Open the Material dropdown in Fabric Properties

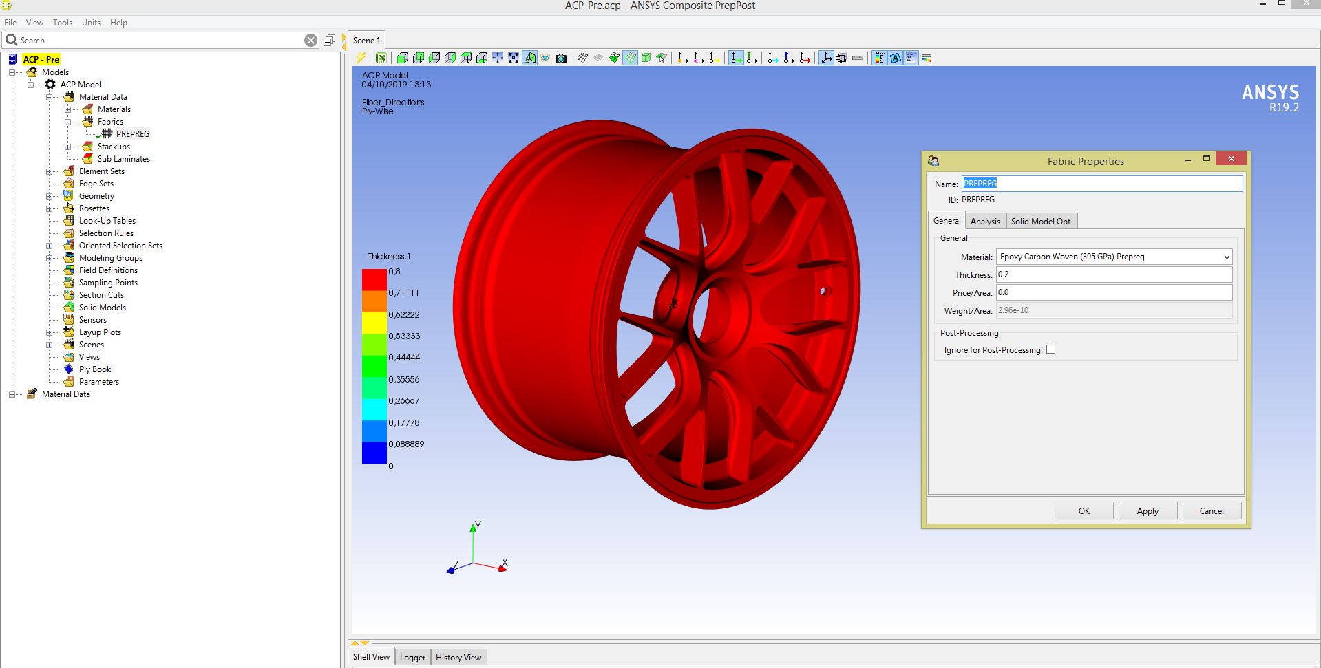1114,257
